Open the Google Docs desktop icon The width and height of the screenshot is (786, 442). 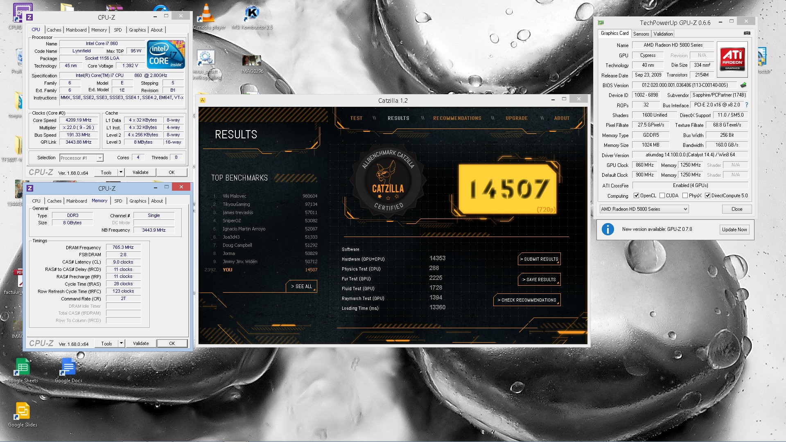(68, 370)
